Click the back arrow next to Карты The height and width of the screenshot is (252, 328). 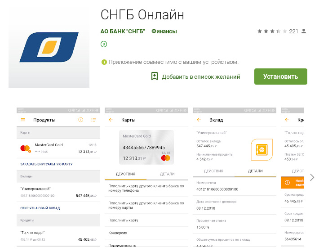(111, 120)
